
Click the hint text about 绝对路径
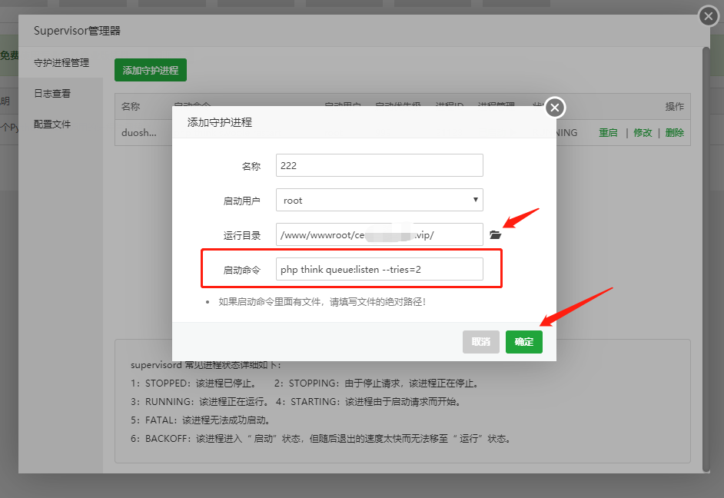322,302
